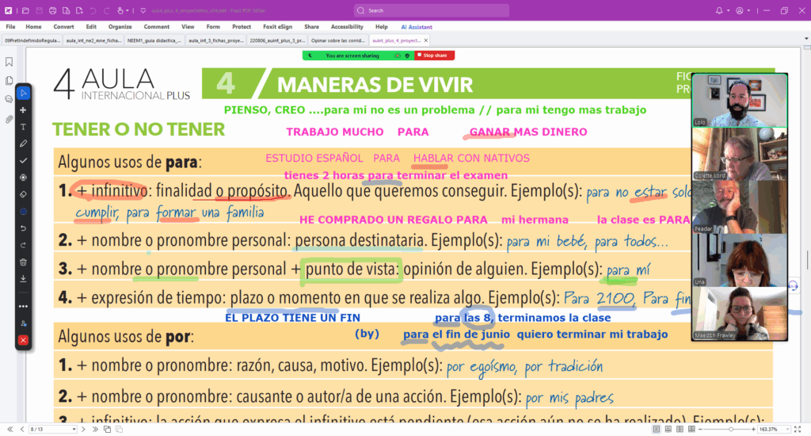Click the Print icon in quick access bar
The height and width of the screenshot is (436, 811).
pos(53,10)
